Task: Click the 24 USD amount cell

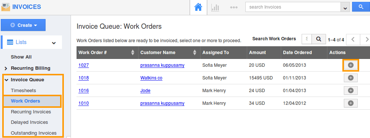Action: click(x=257, y=91)
